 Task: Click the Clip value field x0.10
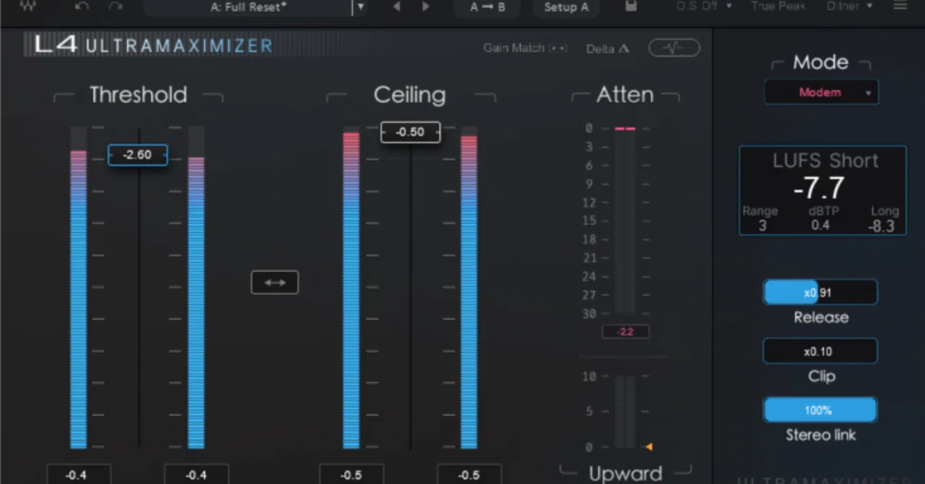coord(820,351)
